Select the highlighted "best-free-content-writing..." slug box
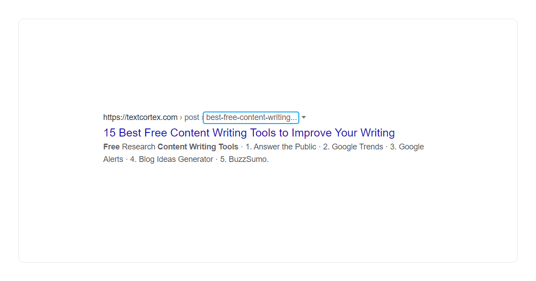Image resolution: width=536 pixels, height=281 pixels. (x=251, y=117)
